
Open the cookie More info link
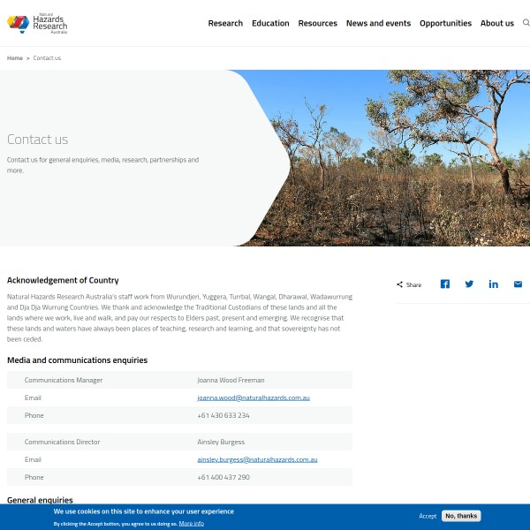point(191,524)
